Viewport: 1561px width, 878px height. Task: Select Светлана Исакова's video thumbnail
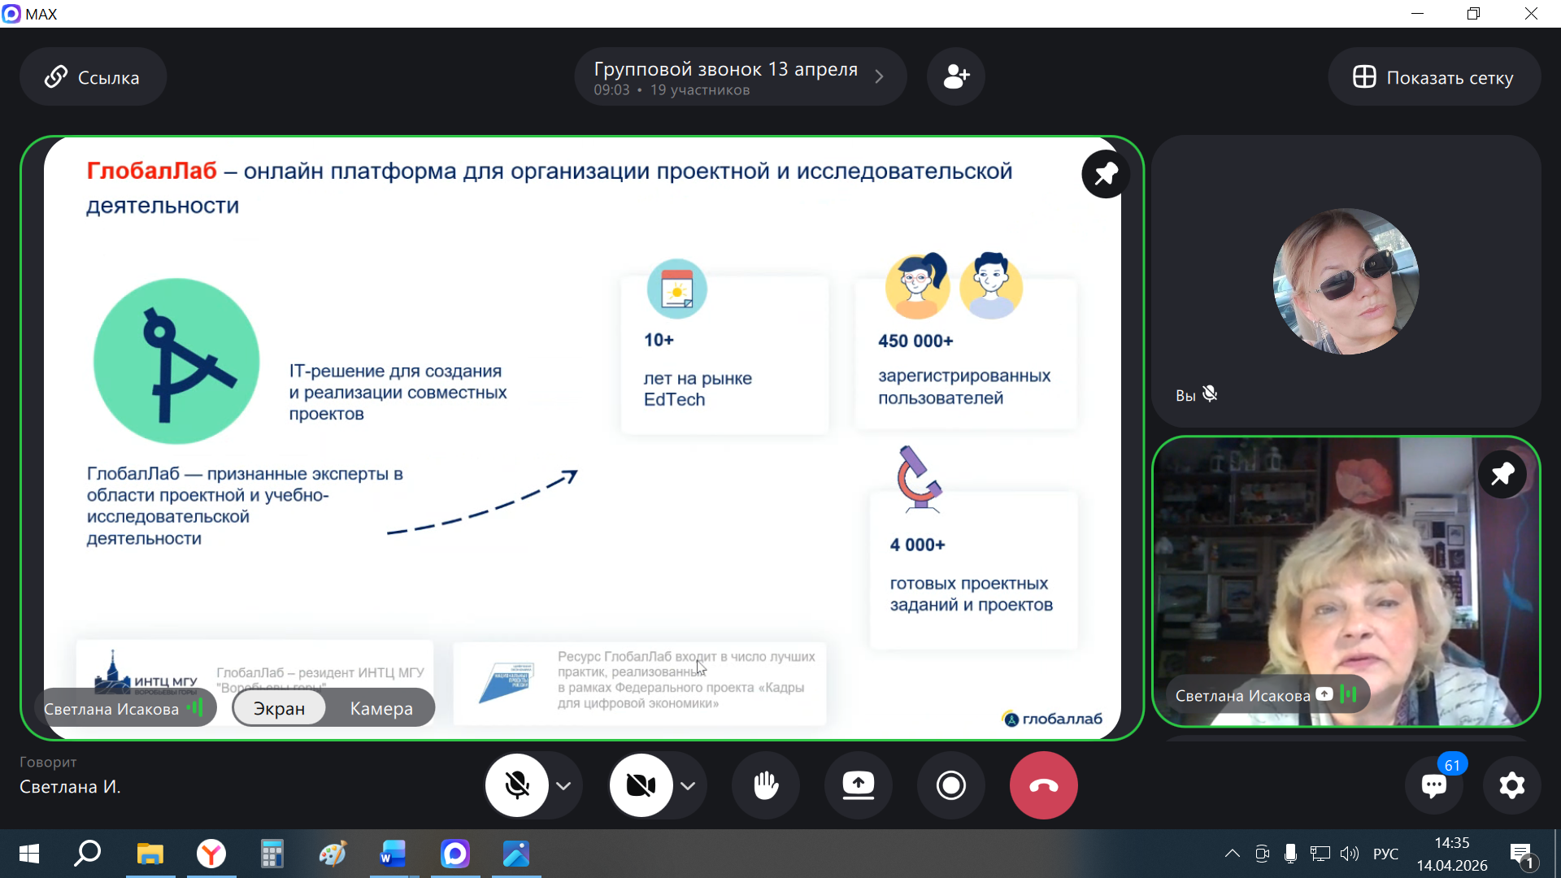(1346, 581)
